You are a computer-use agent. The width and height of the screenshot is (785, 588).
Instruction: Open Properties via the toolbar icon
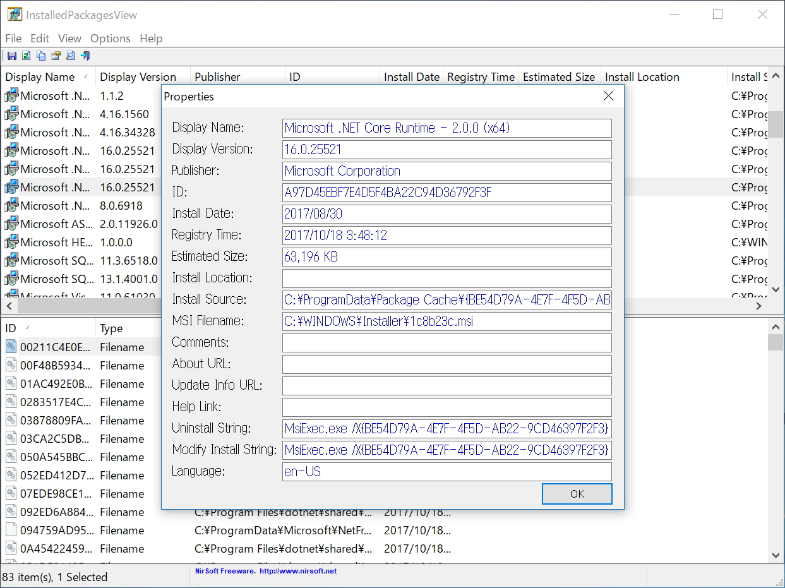pyautogui.click(x=56, y=56)
